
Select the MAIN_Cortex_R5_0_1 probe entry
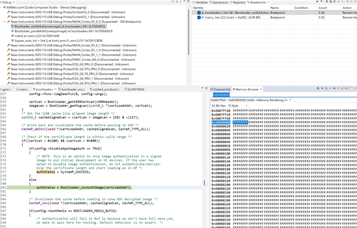point(72,46)
